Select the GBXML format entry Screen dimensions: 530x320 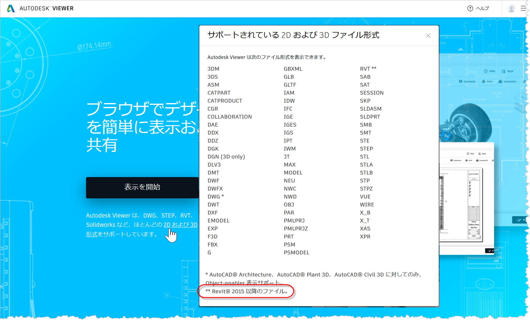pos(293,69)
